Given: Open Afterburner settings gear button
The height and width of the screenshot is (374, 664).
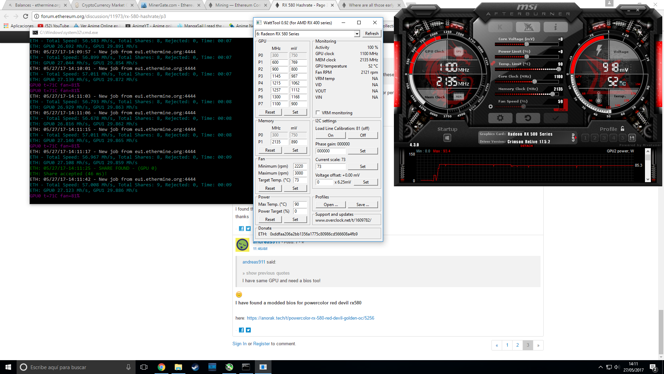Looking at the screenshot, I should 500,118.
